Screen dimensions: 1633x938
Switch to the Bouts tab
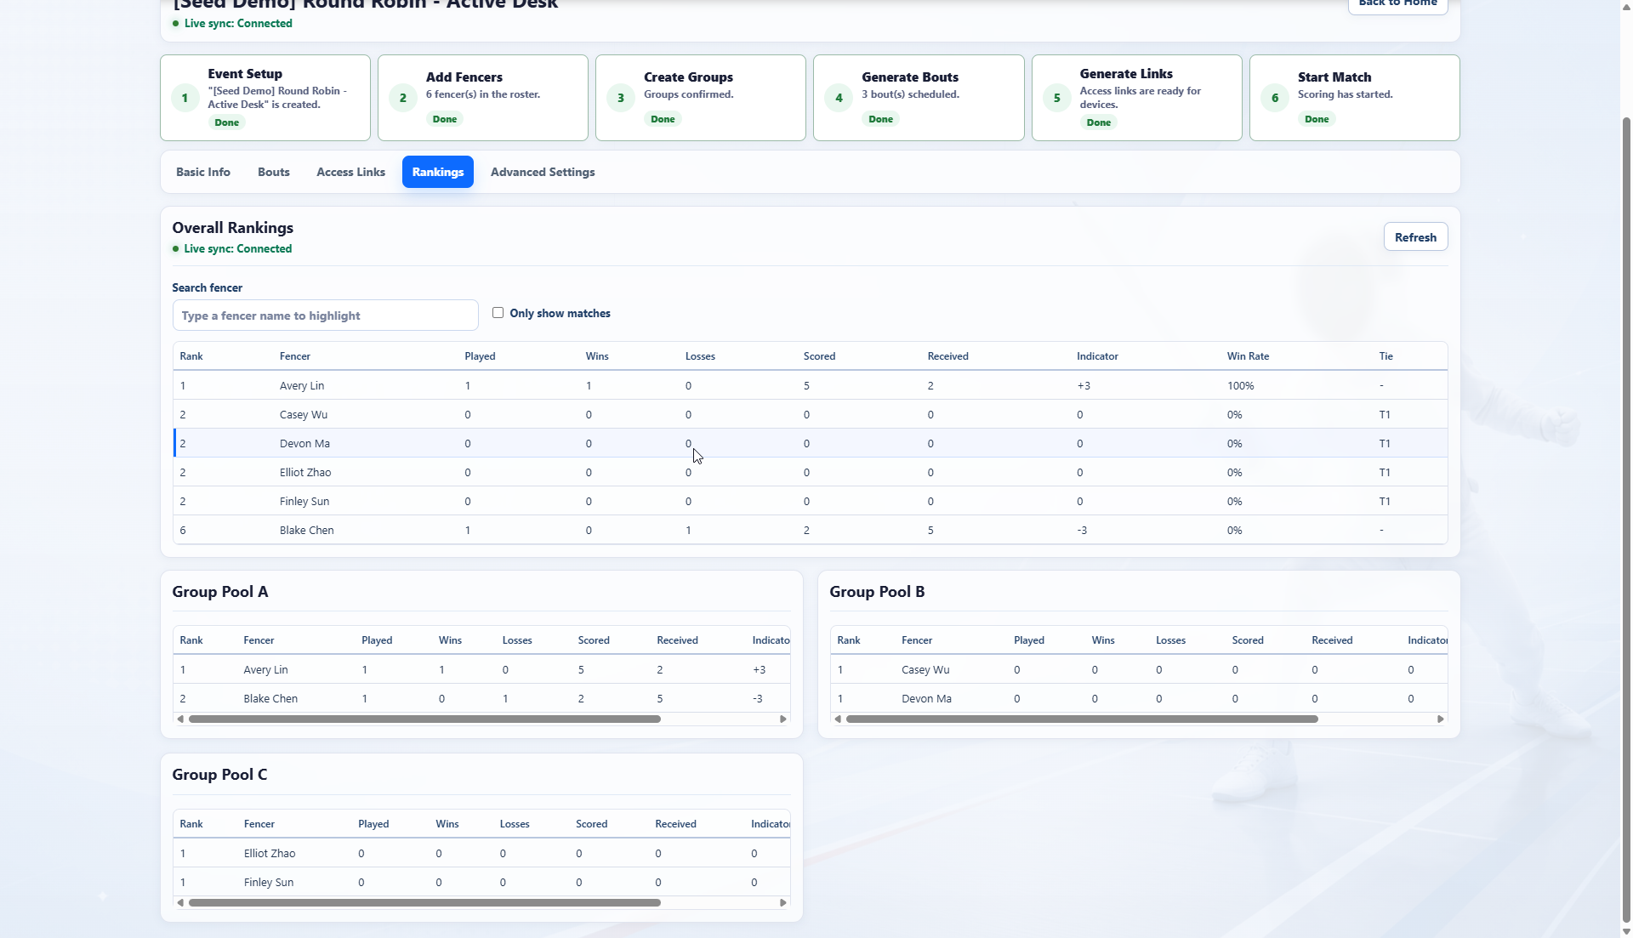[x=274, y=172]
